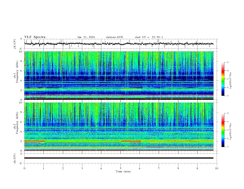This screenshot has height=189, width=244.
Task: Click the '-3' label on upper colorbar
Action: (227, 62)
